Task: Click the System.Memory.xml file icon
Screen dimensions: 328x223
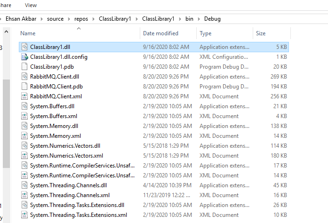Action: coord(24,136)
